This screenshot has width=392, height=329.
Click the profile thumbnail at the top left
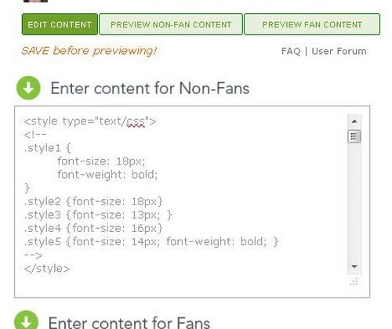click(x=35, y=1)
